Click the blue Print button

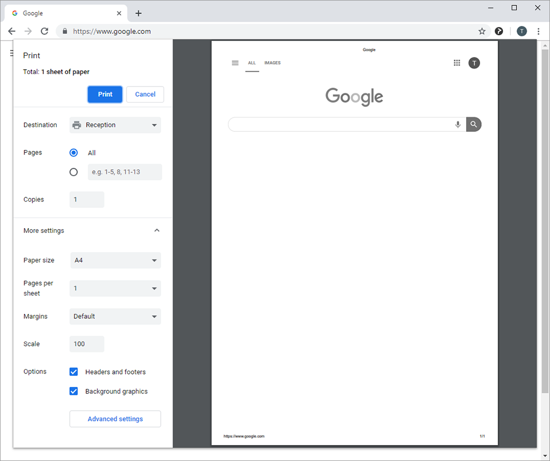(105, 94)
